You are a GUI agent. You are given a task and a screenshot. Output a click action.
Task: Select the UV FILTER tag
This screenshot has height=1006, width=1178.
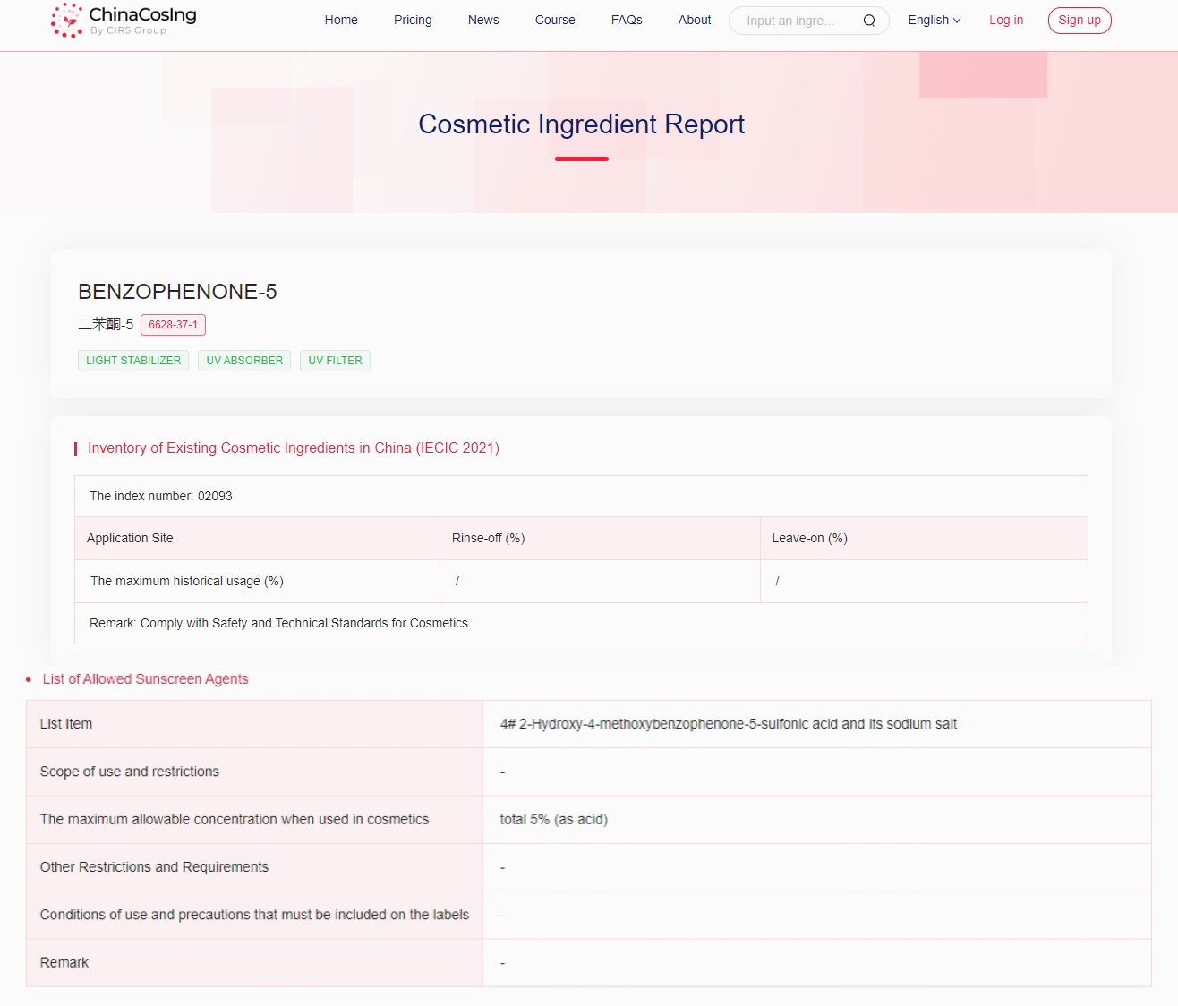(x=335, y=361)
